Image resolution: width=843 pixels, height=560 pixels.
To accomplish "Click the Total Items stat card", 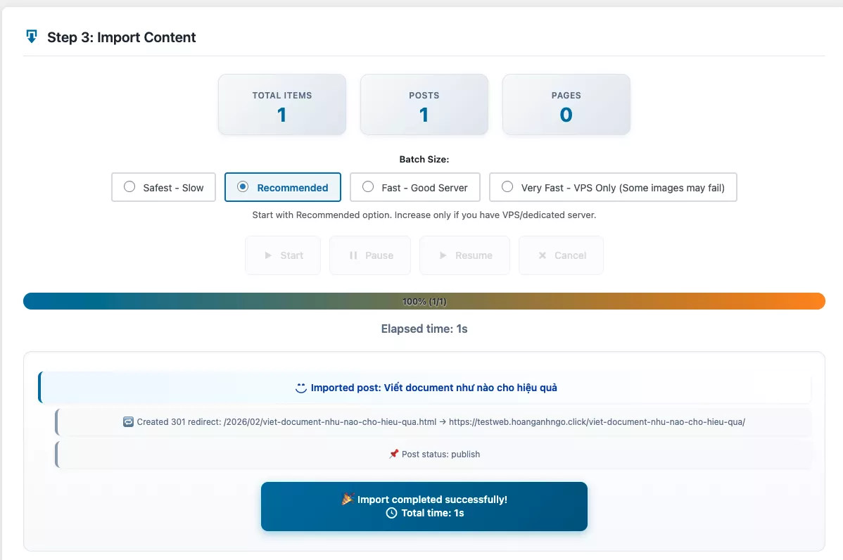I will tap(282, 105).
